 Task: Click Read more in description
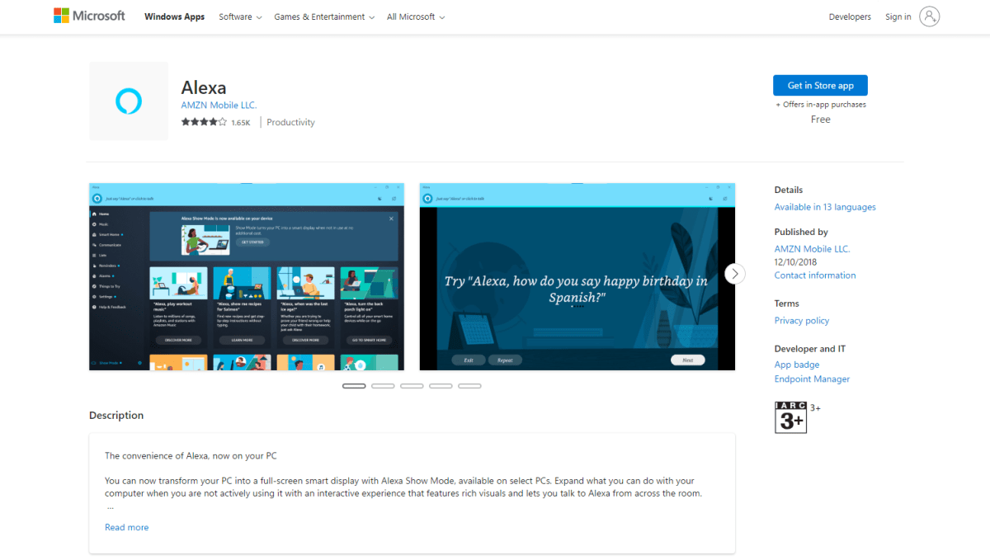click(x=127, y=527)
